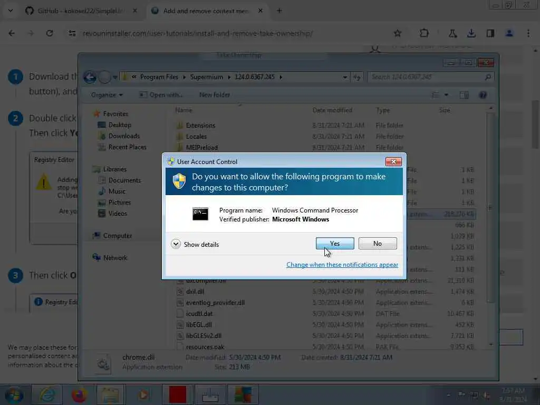Click New folder in Explorer toolbar
540x405 pixels.
(214, 95)
